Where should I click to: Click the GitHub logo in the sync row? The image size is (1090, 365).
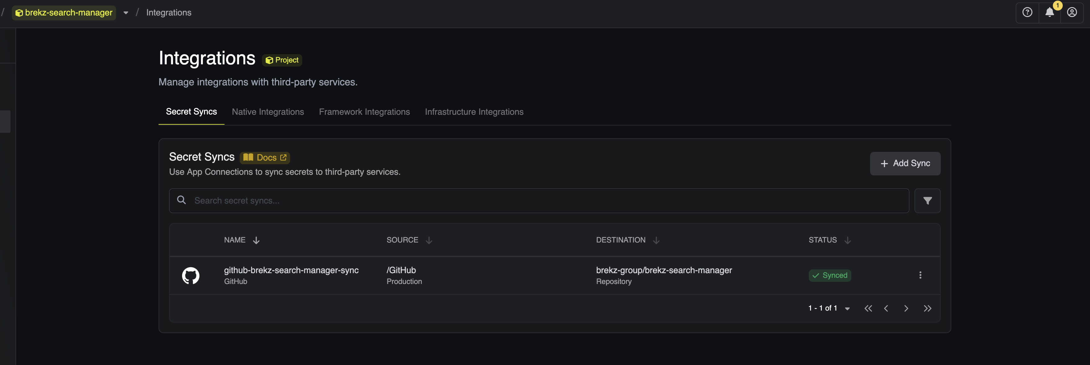[190, 275]
